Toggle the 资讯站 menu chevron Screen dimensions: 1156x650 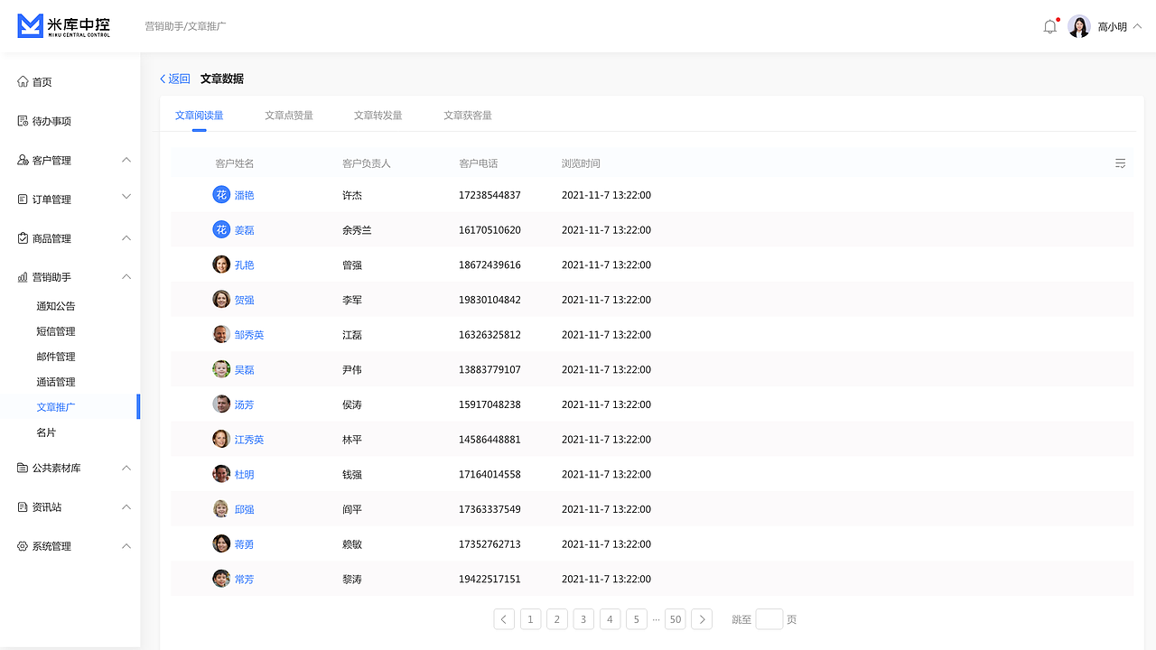[x=126, y=507]
